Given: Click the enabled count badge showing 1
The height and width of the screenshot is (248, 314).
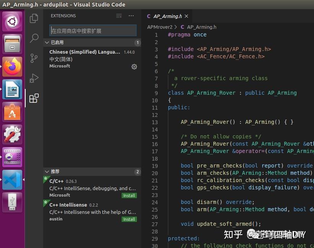Looking at the screenshot, I should (138, 43).
